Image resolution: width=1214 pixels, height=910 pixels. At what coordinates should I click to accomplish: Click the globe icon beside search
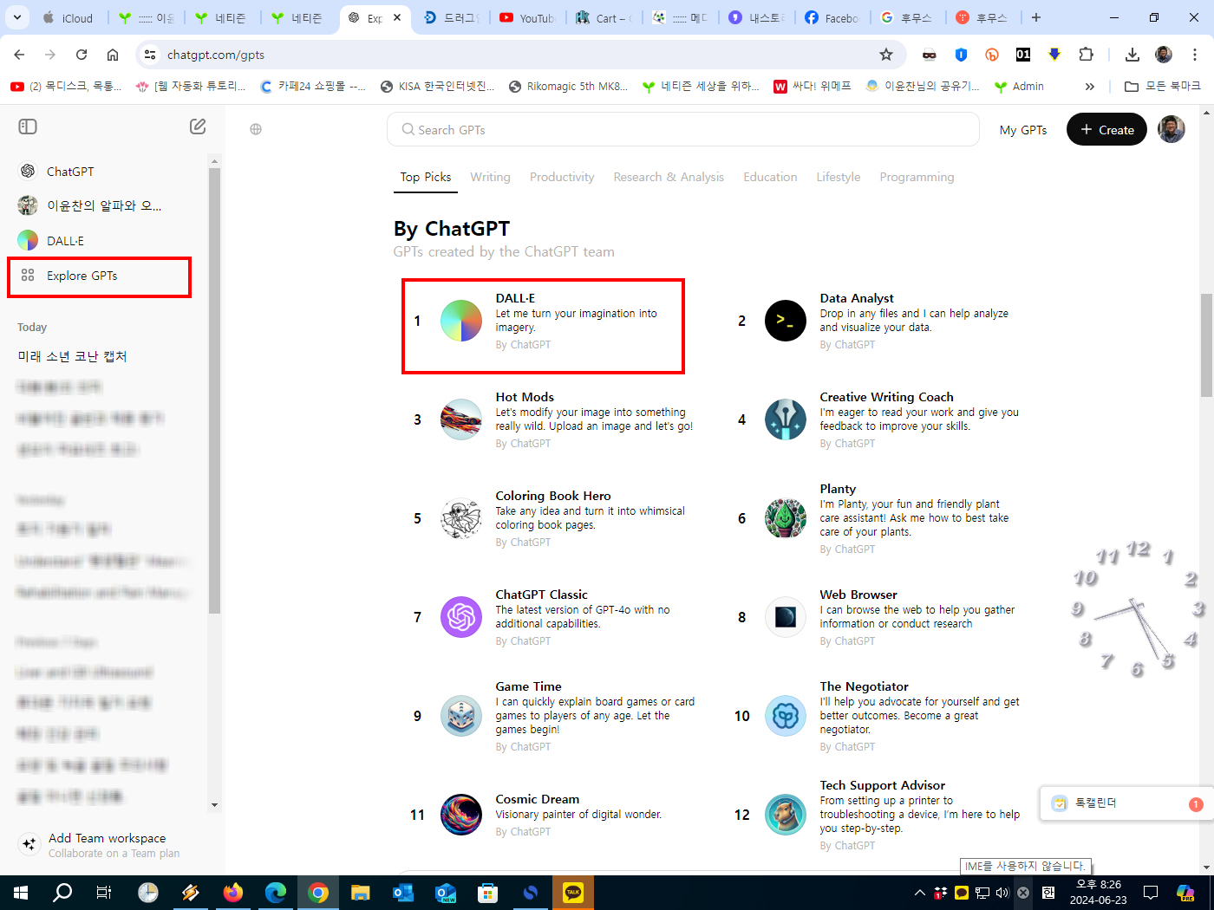coord(256,129)
